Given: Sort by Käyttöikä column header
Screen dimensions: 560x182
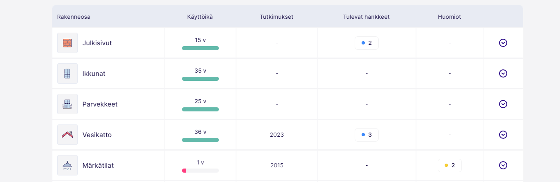Looking at the screenshot, I should [x=200, y=17].
